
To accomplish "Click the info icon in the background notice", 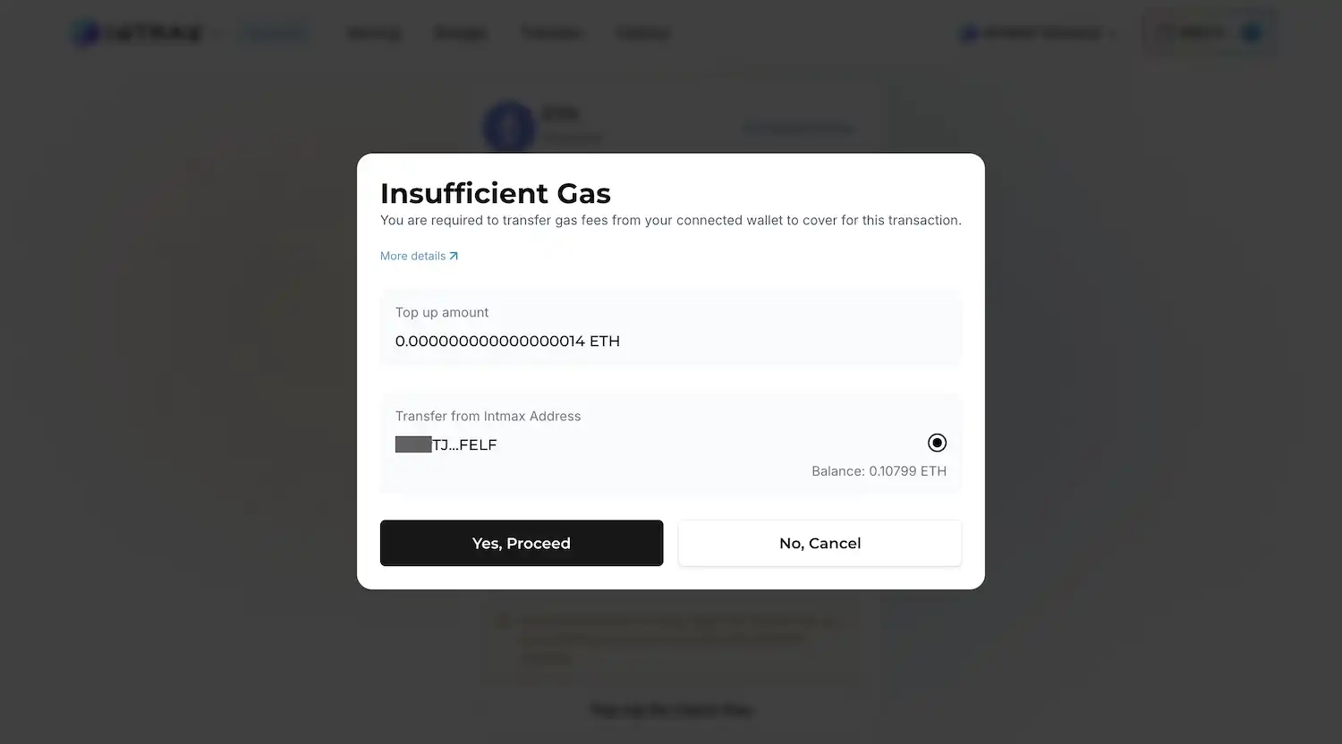I will [502, 620].
